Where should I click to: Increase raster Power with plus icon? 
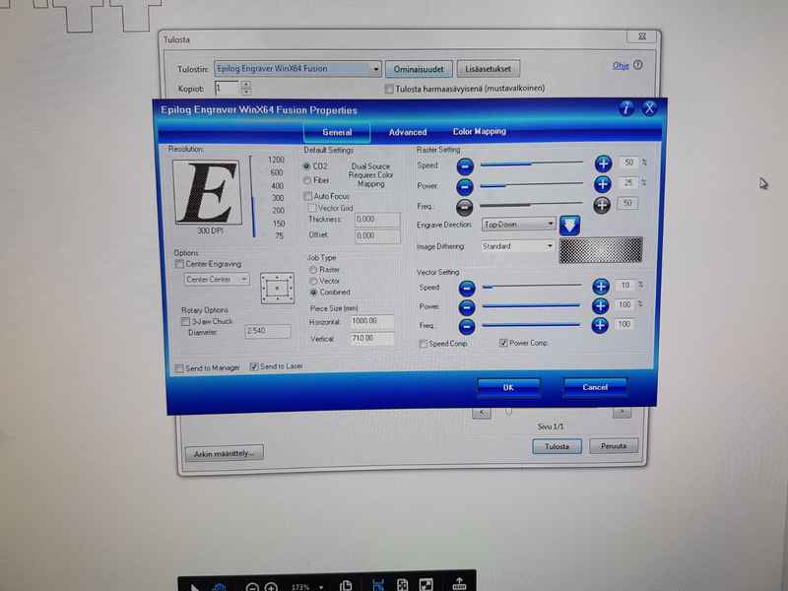click(x=603, y=184)
